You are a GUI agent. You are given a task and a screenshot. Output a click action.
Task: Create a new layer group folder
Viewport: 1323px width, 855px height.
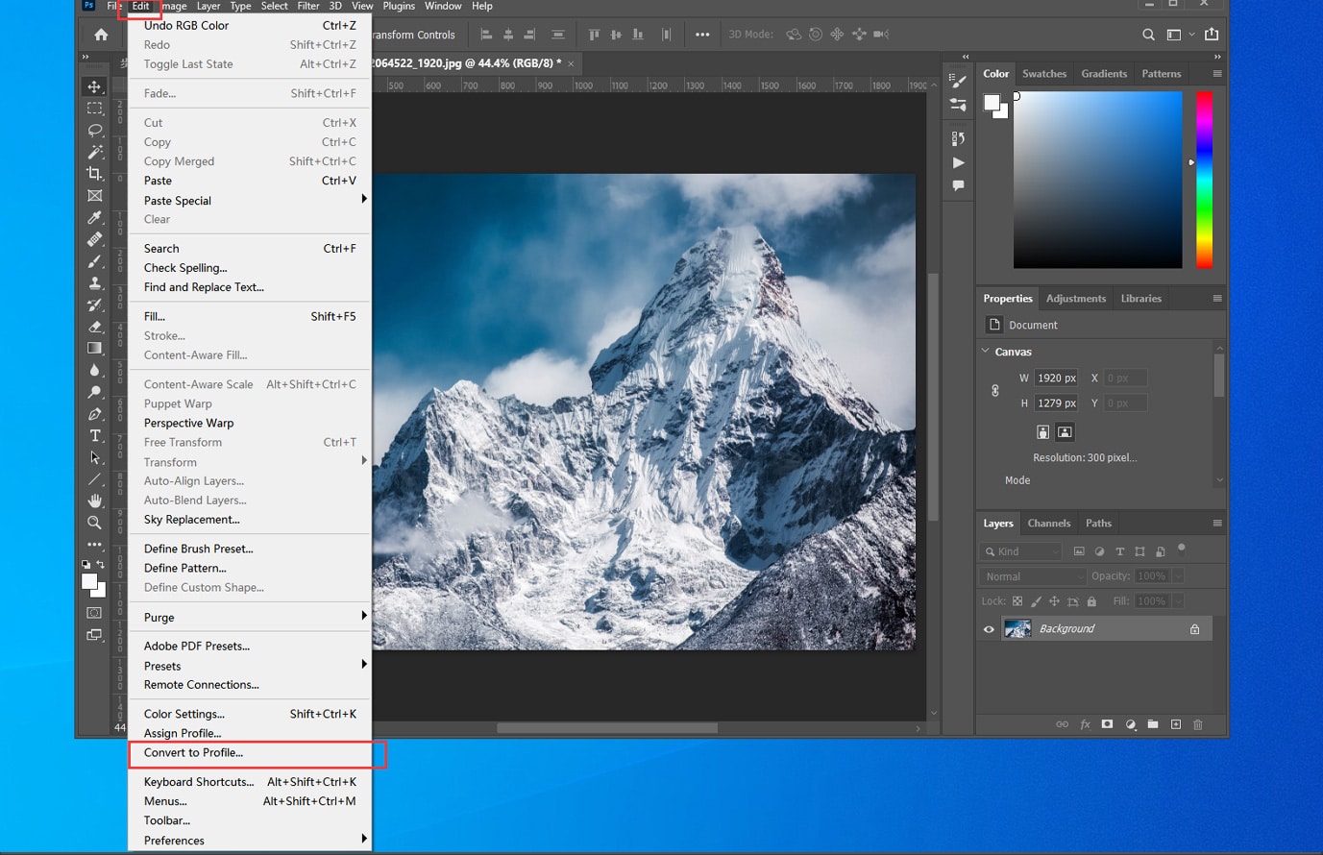click(x=1152, y=724)
